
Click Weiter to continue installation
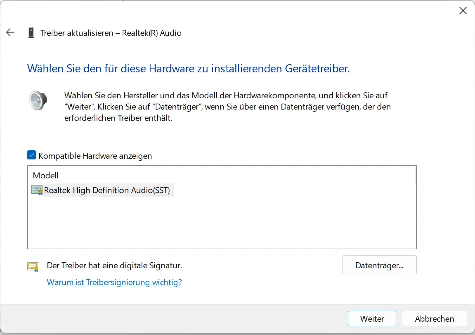click(372, 318)
